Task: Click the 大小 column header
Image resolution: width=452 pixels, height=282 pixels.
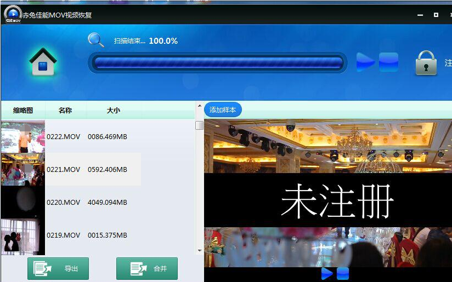Action: 114,110
